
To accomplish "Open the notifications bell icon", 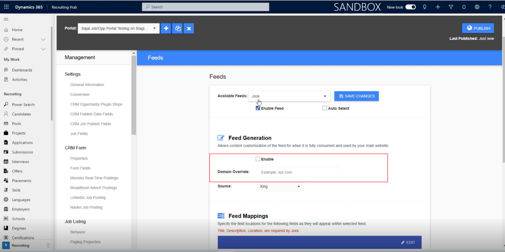I will (464, 7).
